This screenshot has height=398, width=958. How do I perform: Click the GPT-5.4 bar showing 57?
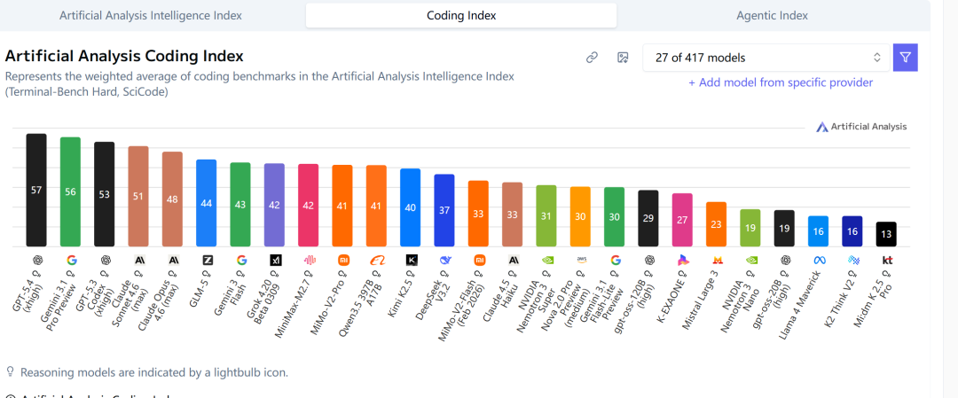point(36,190)
